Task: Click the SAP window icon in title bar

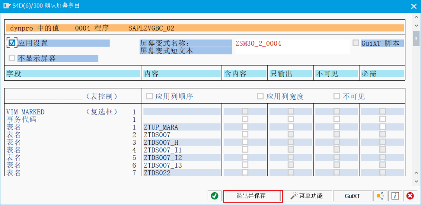Action: pyautogui.click(x=7, y=5)
